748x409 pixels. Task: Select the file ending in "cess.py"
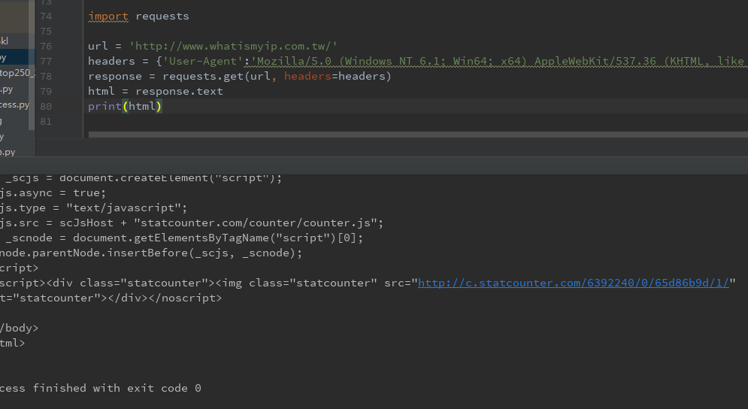16,105
